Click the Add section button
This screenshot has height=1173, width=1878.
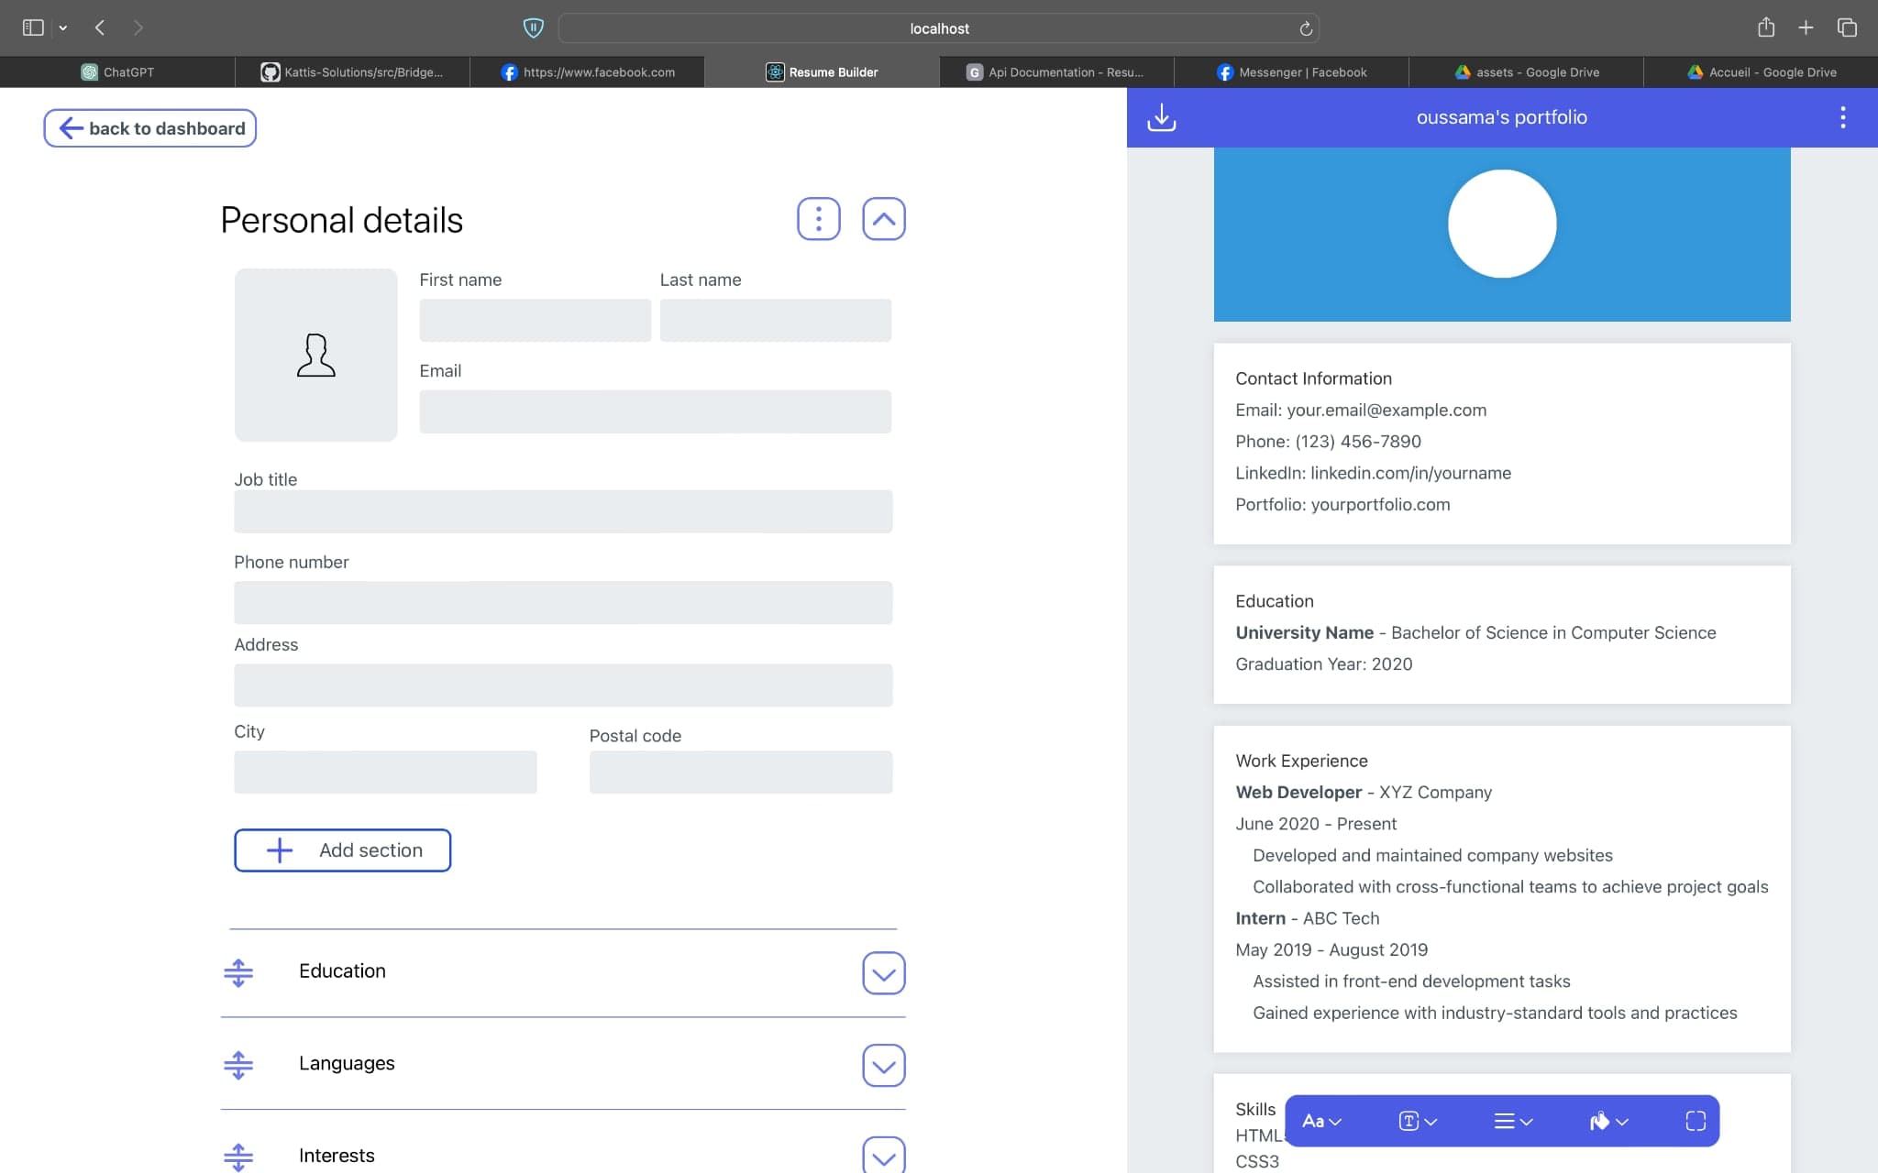coord(342,850)
